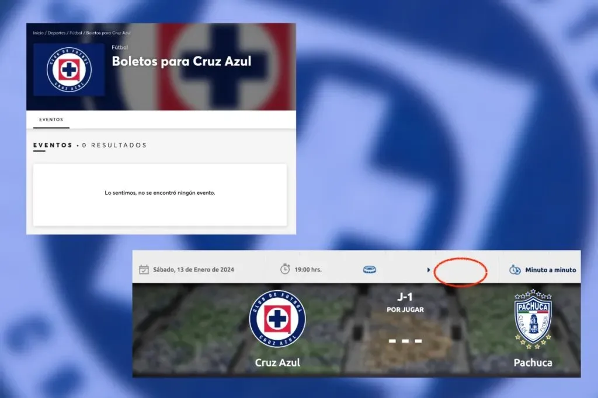Viewport: 598px width, 398px height.
Task: Select the stadium icon in the match bar
Action: coord(369,269)
